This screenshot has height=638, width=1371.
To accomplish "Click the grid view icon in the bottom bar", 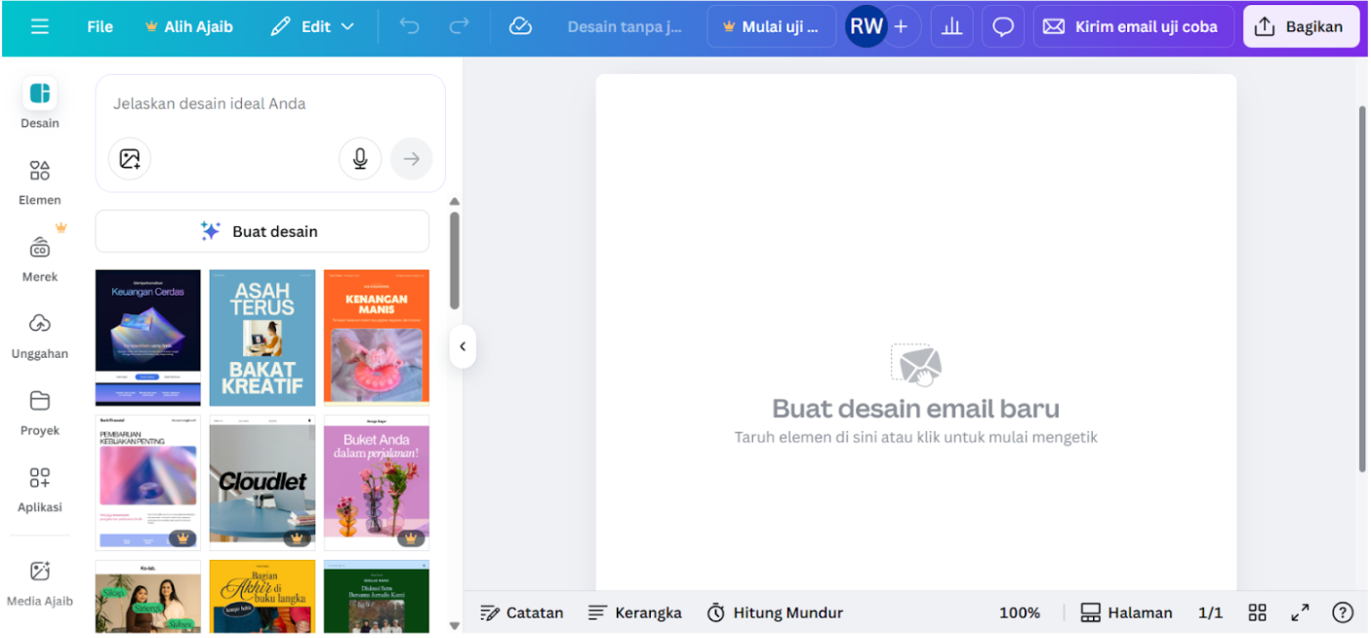I will [1257, 613].
